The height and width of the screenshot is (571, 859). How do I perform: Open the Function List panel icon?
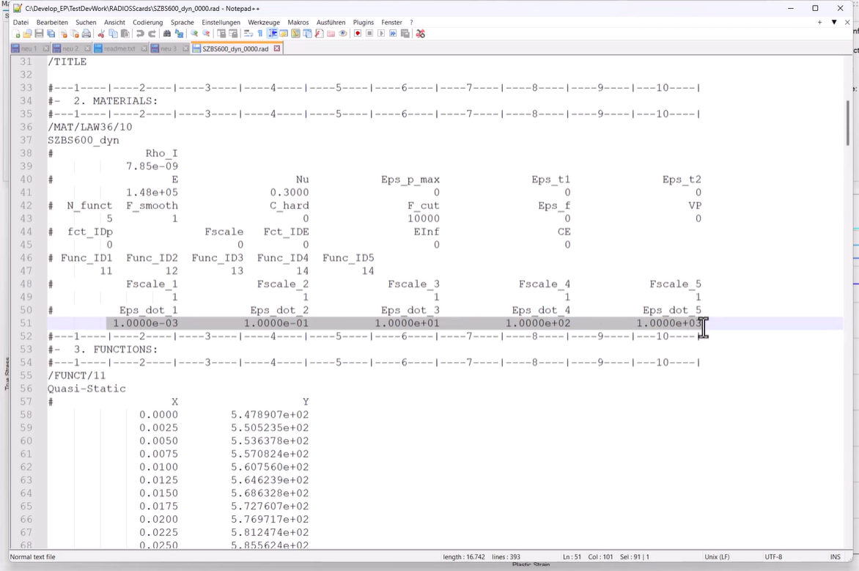pyautogui.click(x=319, y=34)
